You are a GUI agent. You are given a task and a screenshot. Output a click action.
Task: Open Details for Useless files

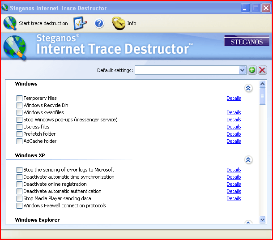coord(234,127)
